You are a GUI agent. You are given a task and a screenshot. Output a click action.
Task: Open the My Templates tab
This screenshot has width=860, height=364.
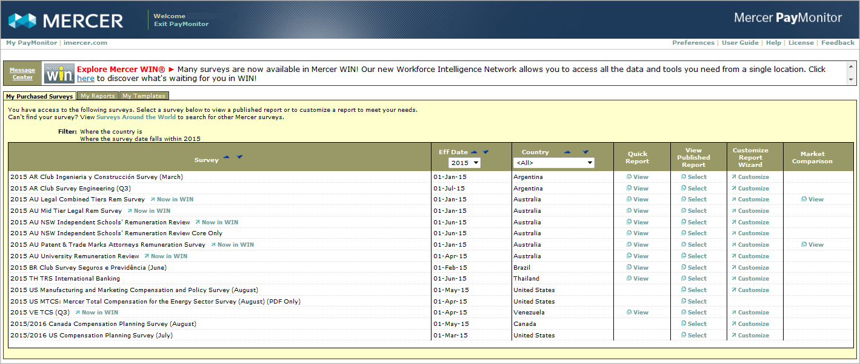click(144, 96)
